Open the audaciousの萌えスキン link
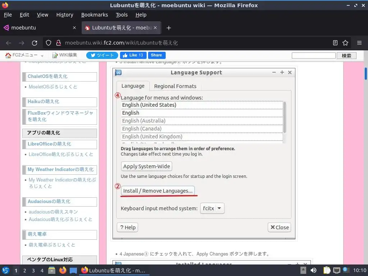368x276 pixels. click(x=53, y=212)
